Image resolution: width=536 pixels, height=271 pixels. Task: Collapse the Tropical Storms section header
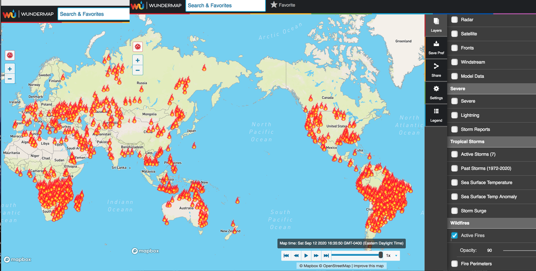tap(492, 142)
